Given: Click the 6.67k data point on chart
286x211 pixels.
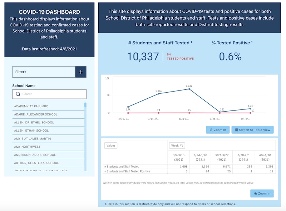Looking at the screenshot, I should coord(189,89).
